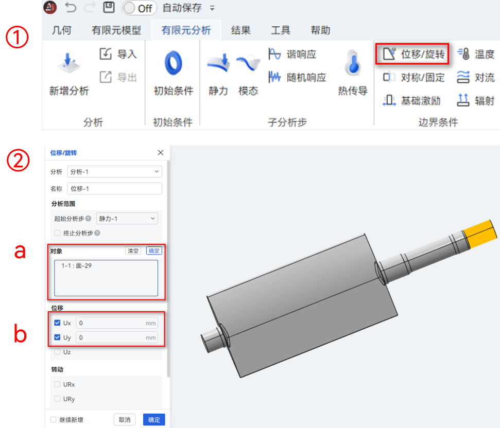
Task: Open the 分析 dropdown showing 分析-1
Action: click(x=114, y=171)
